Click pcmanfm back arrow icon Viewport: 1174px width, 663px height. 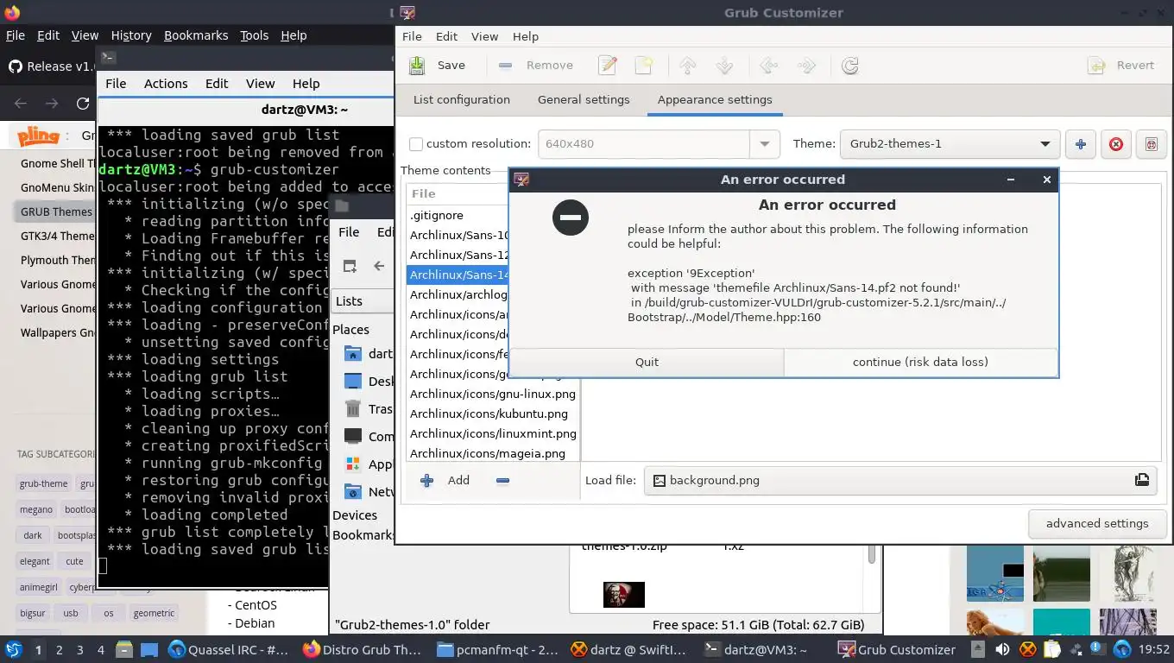(379, 266)
